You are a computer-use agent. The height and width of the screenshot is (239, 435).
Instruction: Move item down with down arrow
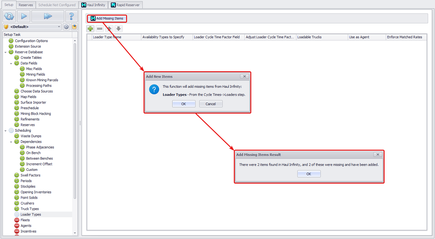(119, 29)
